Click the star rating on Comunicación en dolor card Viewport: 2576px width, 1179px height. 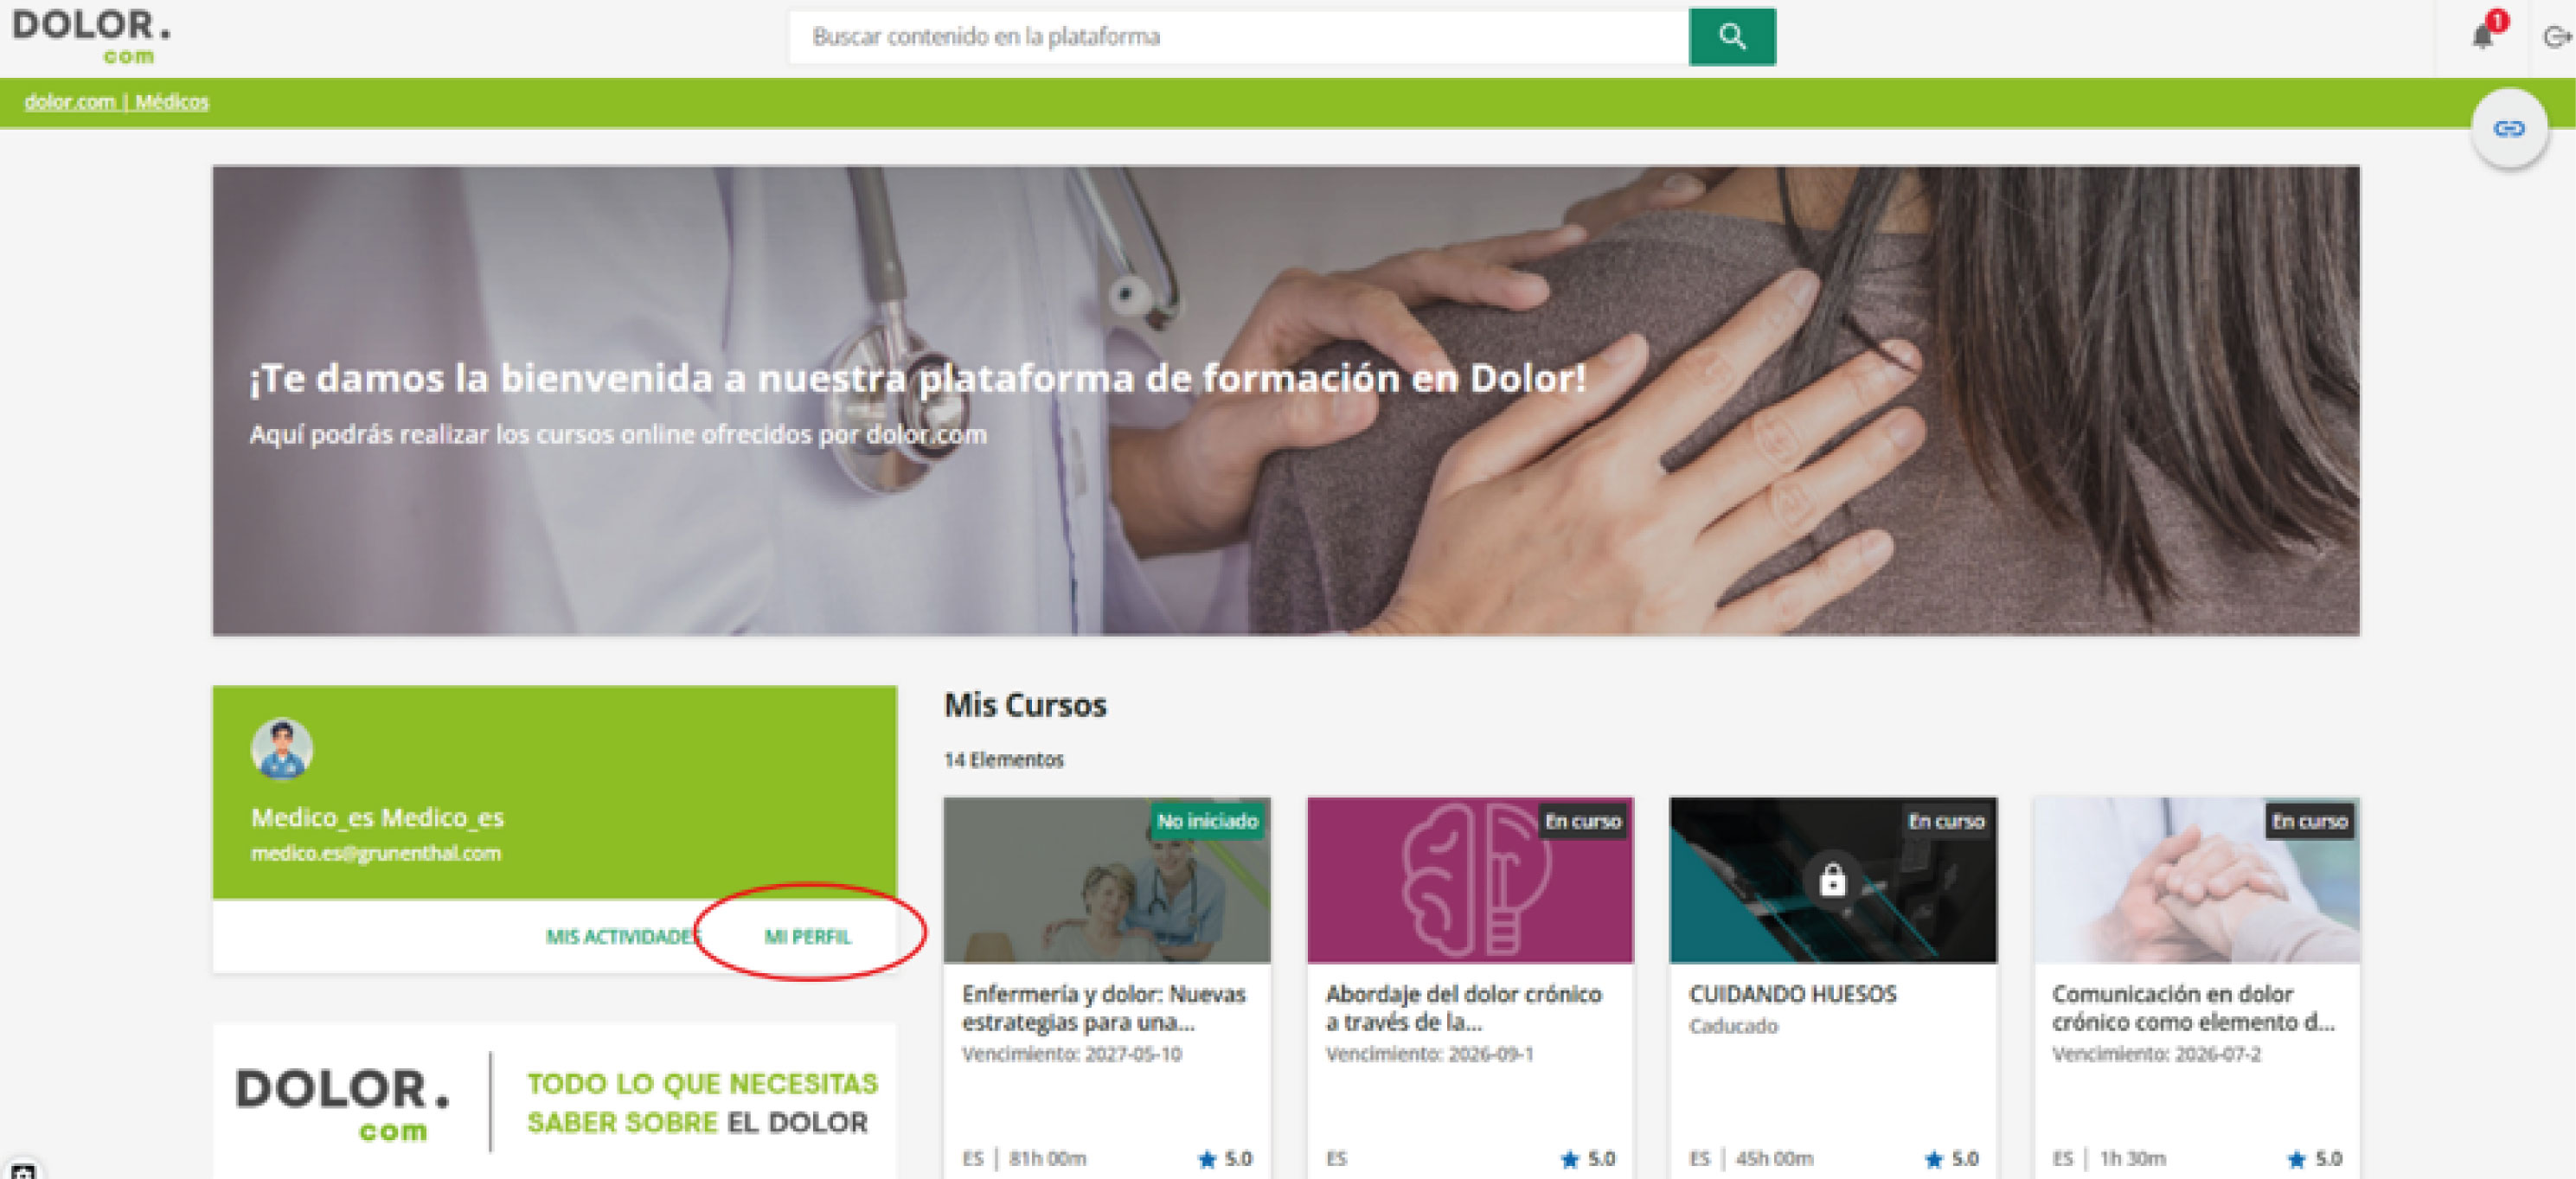(x=2315, y=1158)
